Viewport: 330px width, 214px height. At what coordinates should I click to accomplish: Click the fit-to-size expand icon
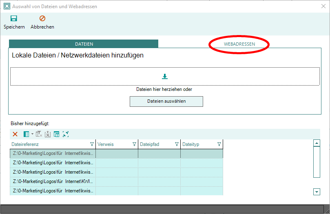pos(66,134)
